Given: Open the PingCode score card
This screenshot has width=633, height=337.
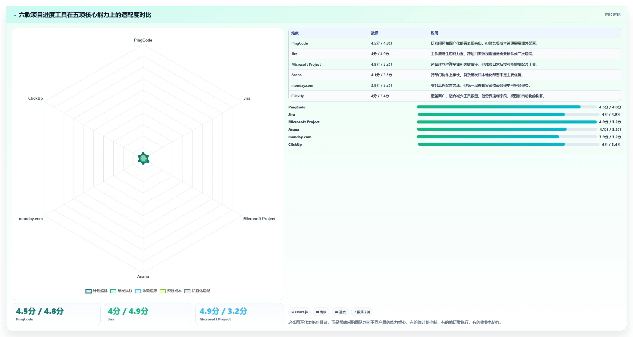Looking at the screenshot, I should [56, 314].
